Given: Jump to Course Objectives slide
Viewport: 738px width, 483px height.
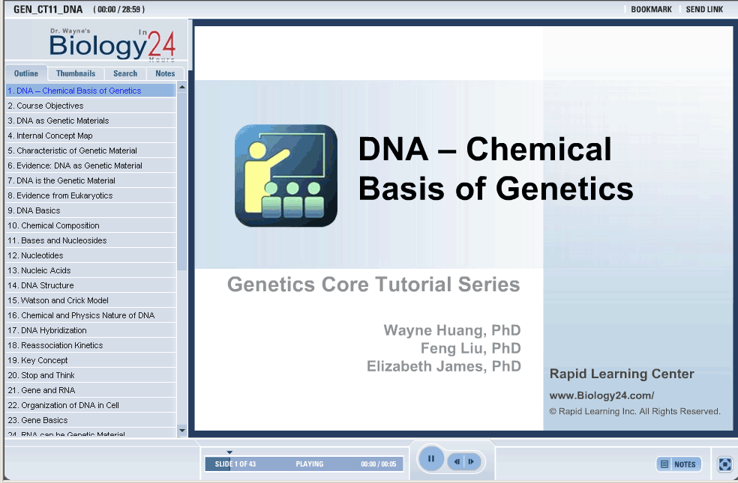Looking at the screenshot, I should (x=50, y=106).
